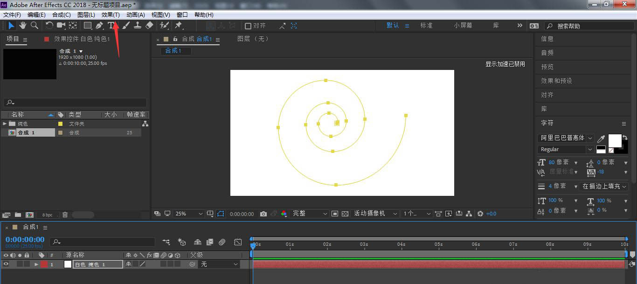Expand the 纯色 folder in project panel
The width and height of the screenshot is (637, 284).
point(5,124)
